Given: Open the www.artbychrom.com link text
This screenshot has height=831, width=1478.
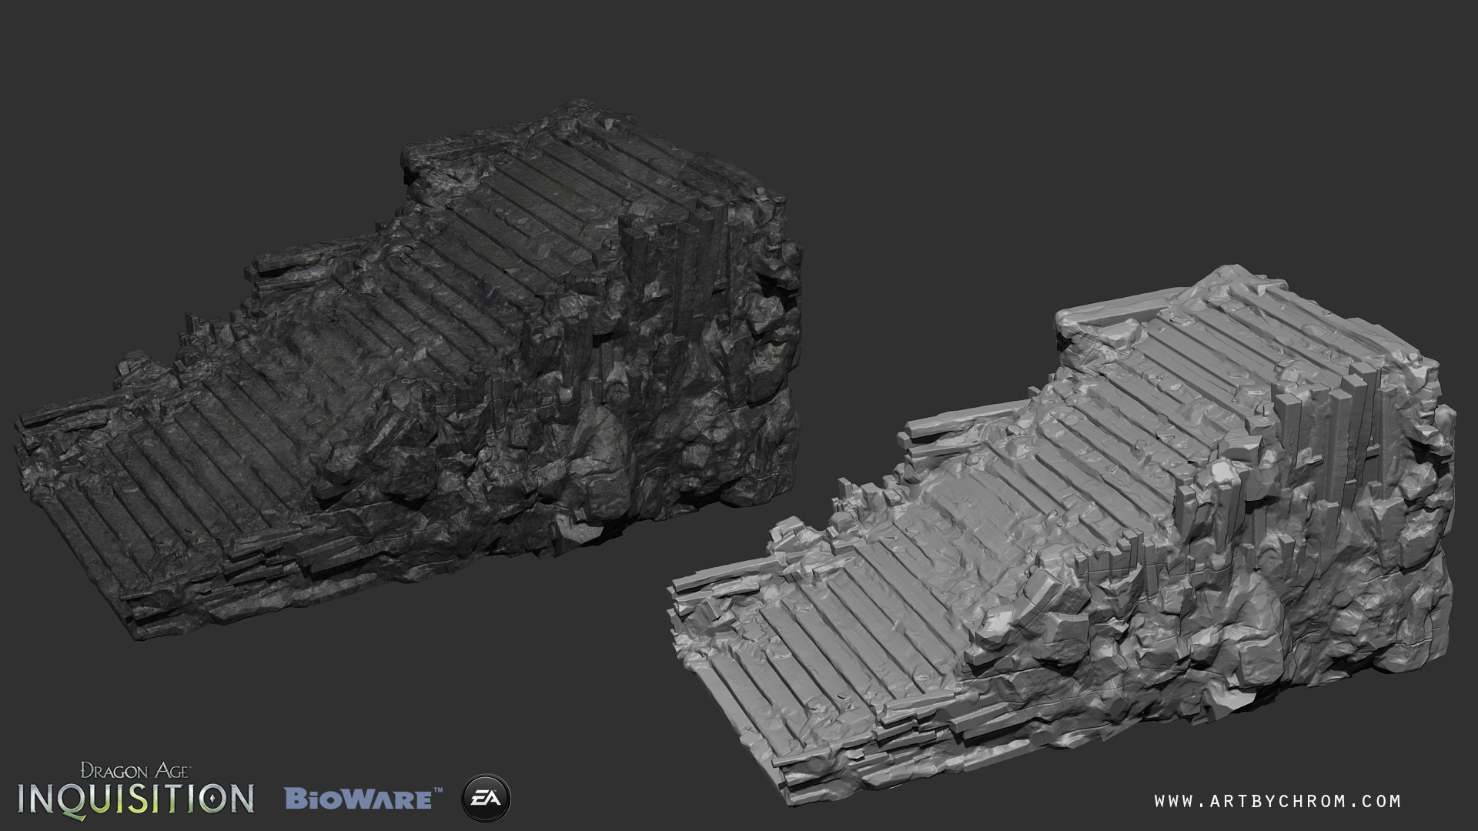Looking at the screenshot, I should [1277, 801].
